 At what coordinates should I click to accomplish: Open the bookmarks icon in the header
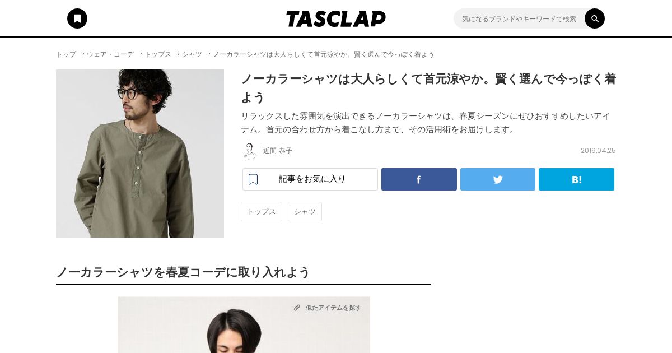77,18
